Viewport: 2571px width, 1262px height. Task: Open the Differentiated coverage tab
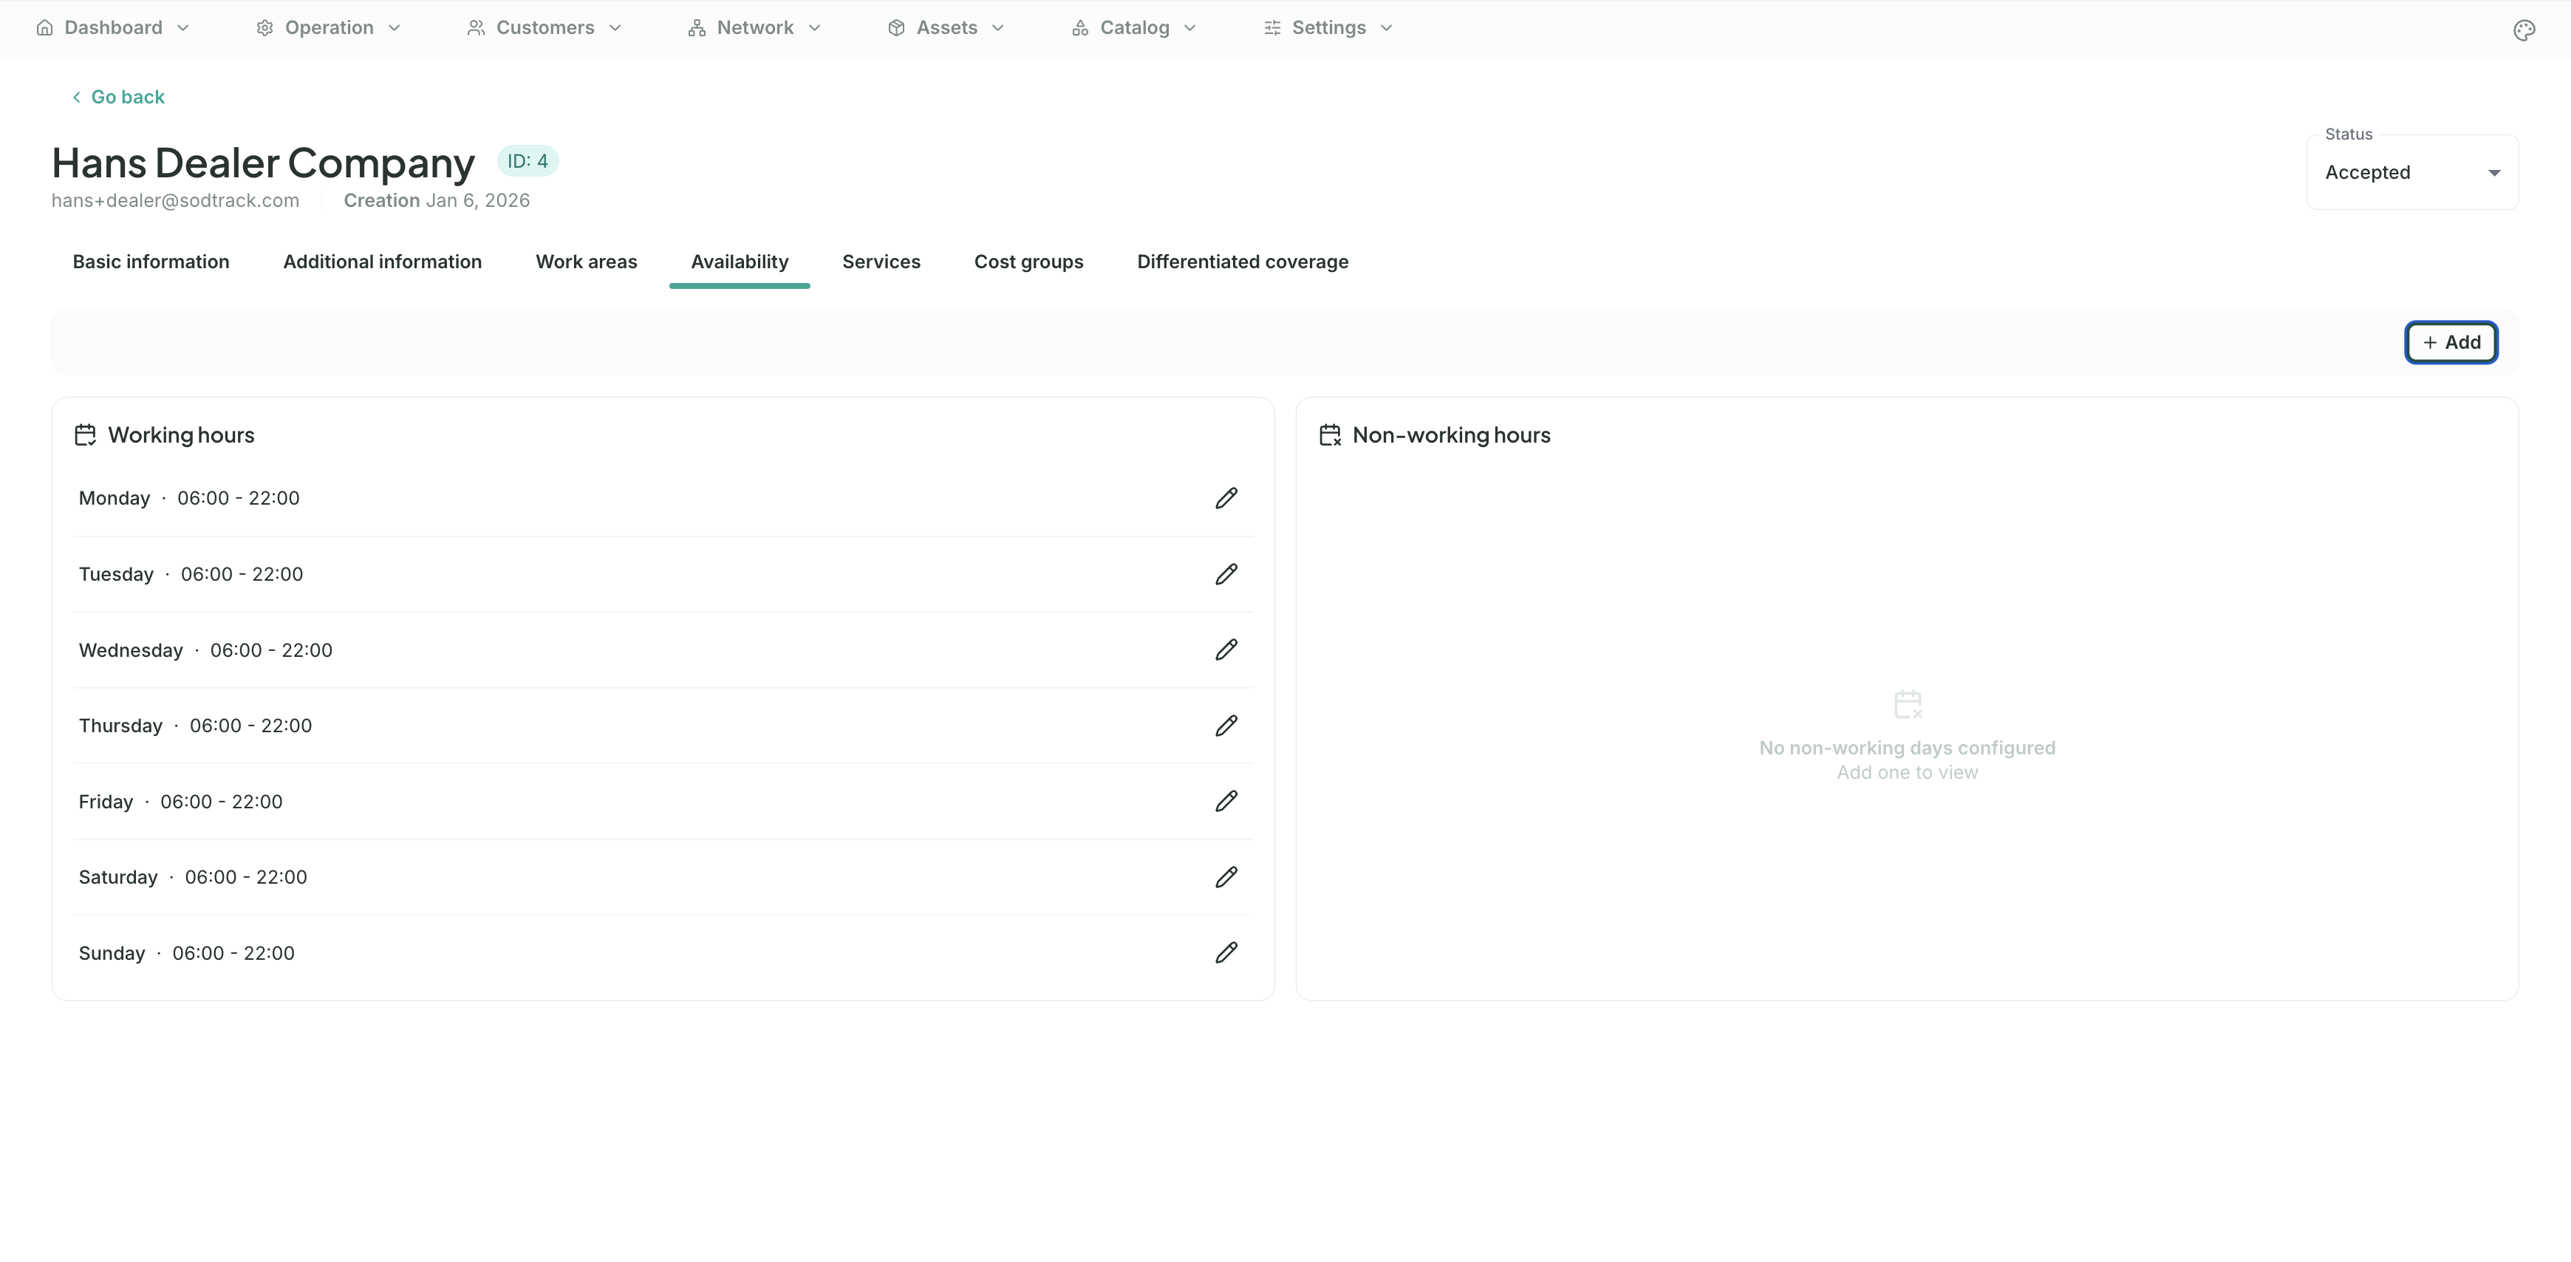(1242, 262)
